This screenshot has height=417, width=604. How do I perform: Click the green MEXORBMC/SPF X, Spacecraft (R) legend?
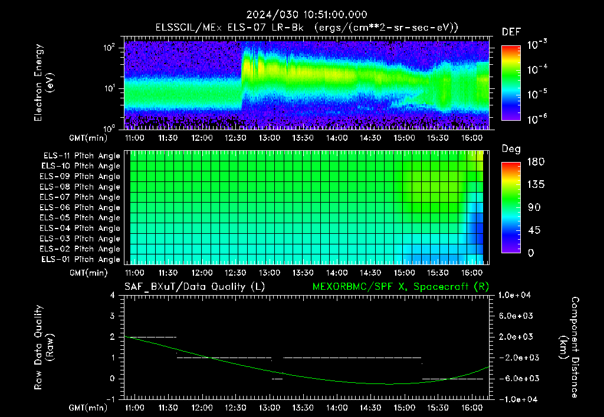401,287
